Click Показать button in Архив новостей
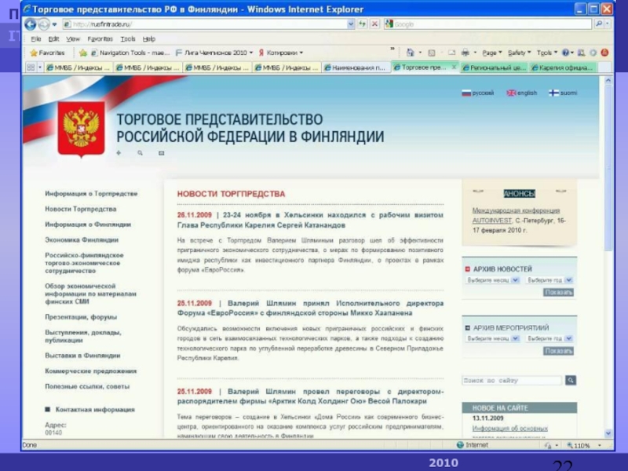 (558, 292)
